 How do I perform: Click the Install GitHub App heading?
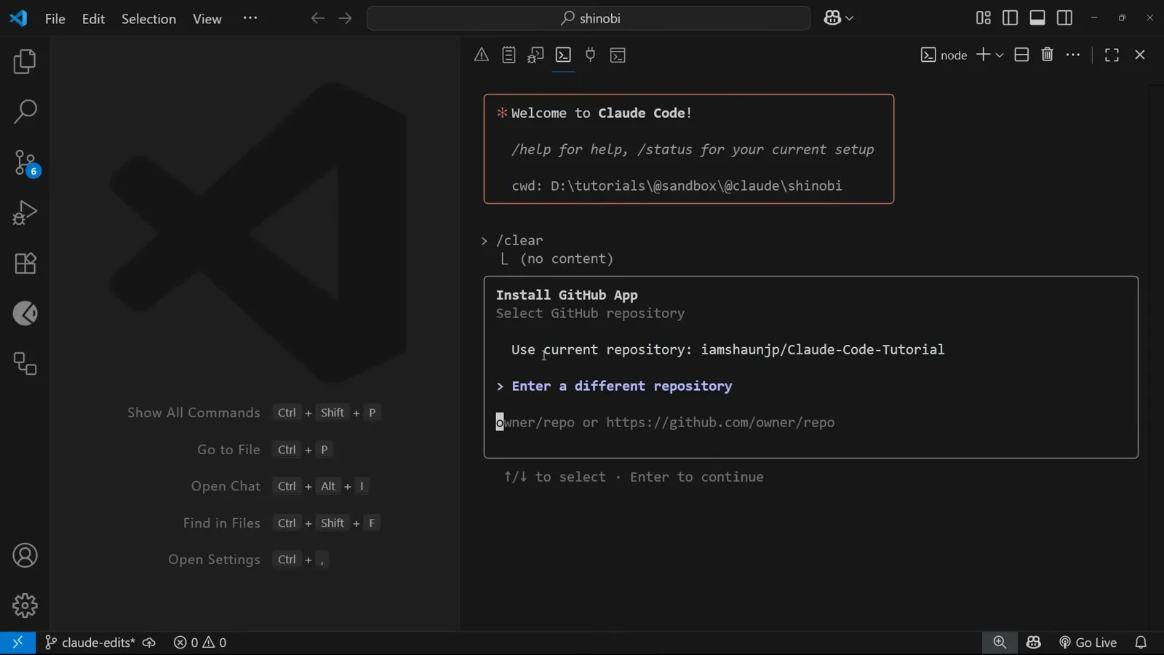pos(567,295)
